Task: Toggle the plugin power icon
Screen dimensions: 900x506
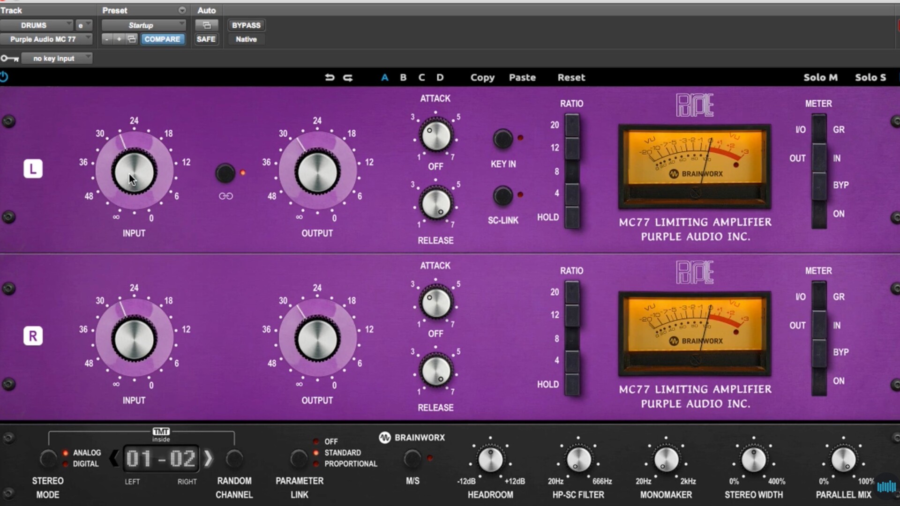Action: point(4,77)
